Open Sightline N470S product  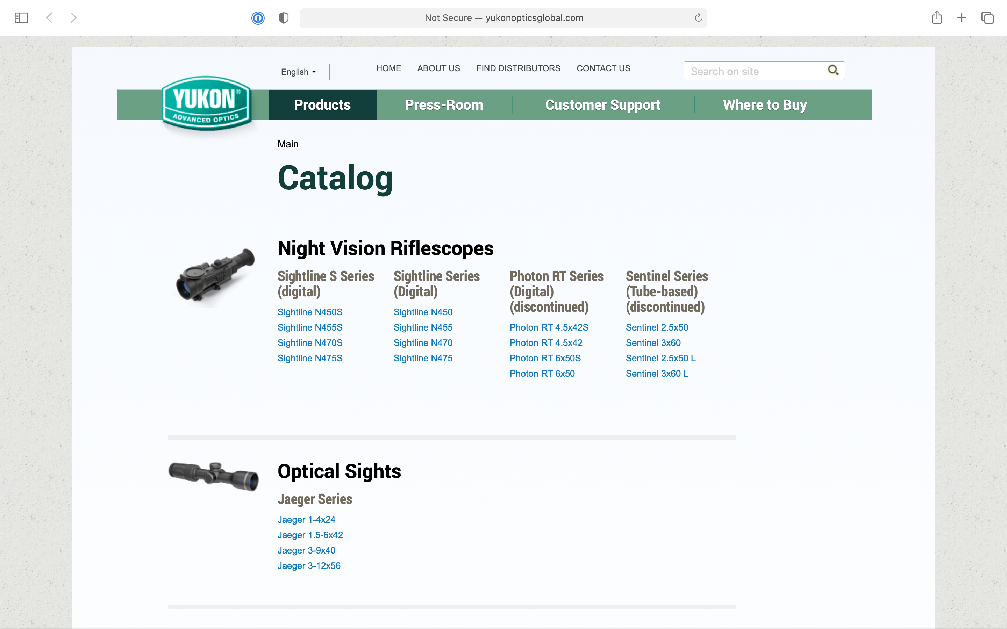tap(310, 343)
